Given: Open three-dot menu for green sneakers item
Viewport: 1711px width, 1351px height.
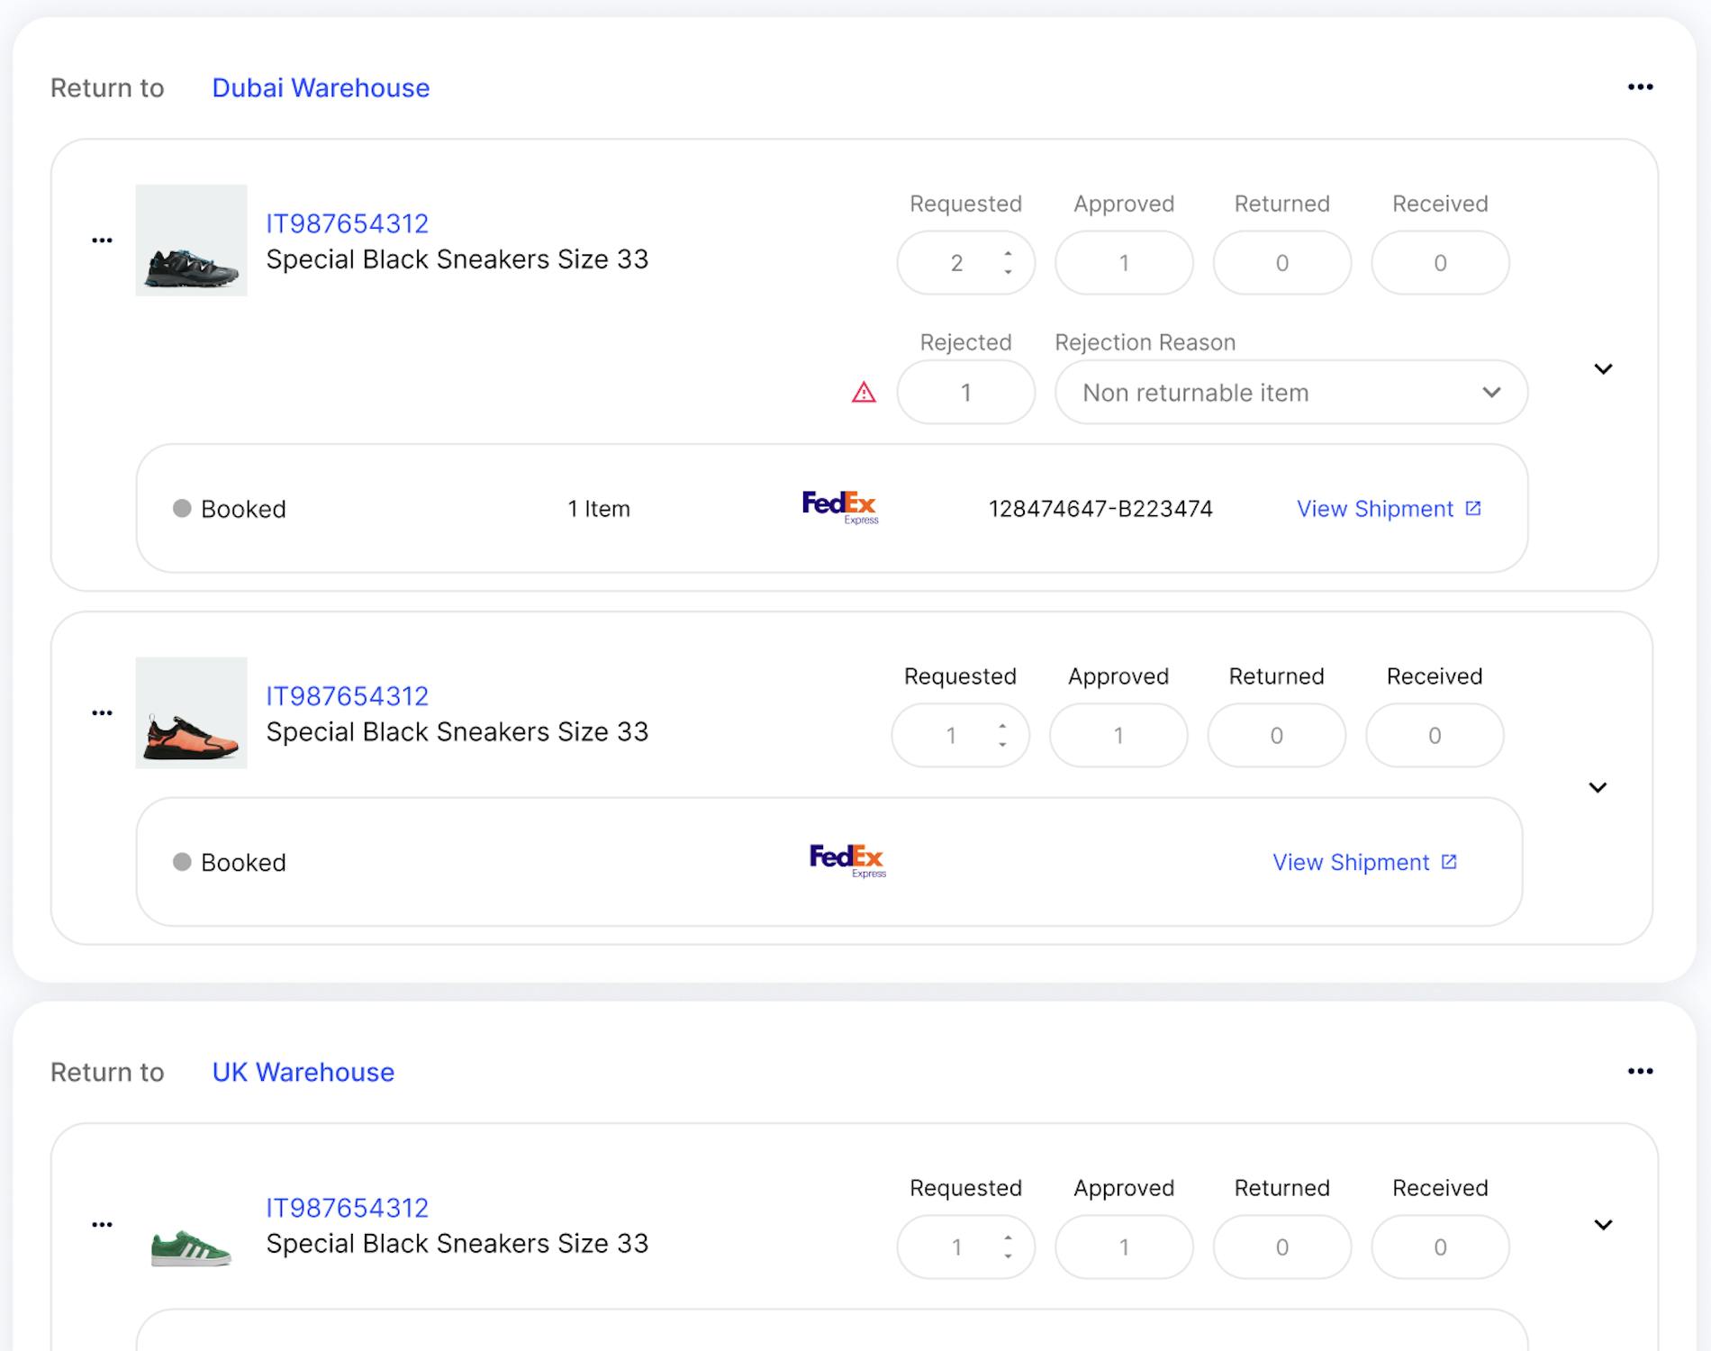Looking at the screenshot, I should pyautogui.click(x=102, y=1225).
